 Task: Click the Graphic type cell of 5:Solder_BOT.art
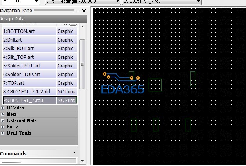[66, 66]
